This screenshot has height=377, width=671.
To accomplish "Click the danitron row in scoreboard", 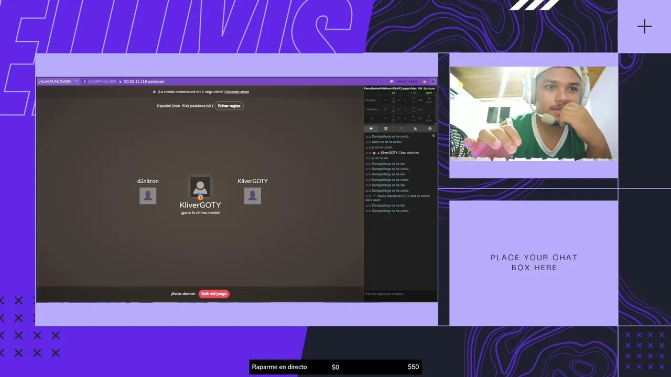I will (x=400, y=109).
